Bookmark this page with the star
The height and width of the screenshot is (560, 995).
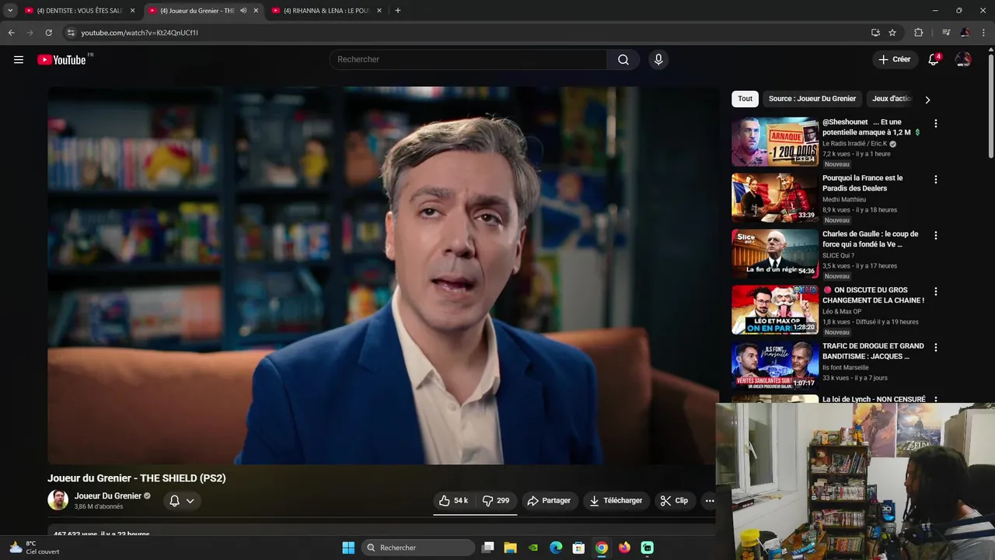(892, 33)
